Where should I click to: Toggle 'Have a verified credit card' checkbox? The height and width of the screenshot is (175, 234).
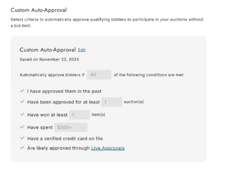22,138
